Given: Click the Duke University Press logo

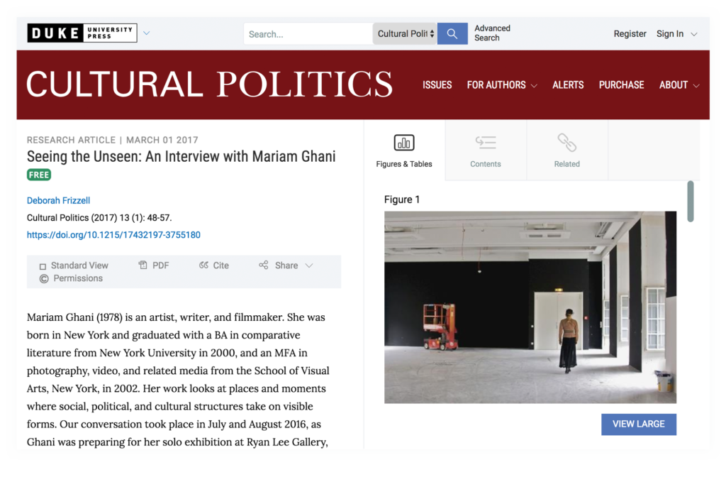Looking at the screenshot, I should point(82,33).
